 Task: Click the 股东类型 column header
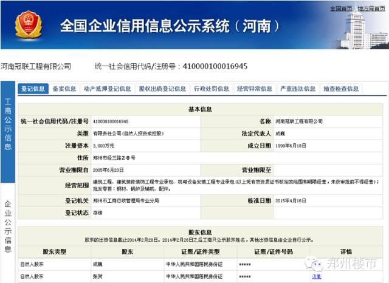(x=54, y=252)
